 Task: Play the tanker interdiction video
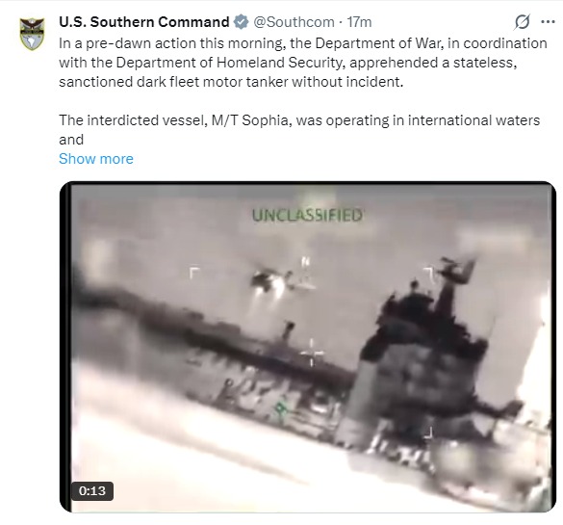tap(308, 347)
